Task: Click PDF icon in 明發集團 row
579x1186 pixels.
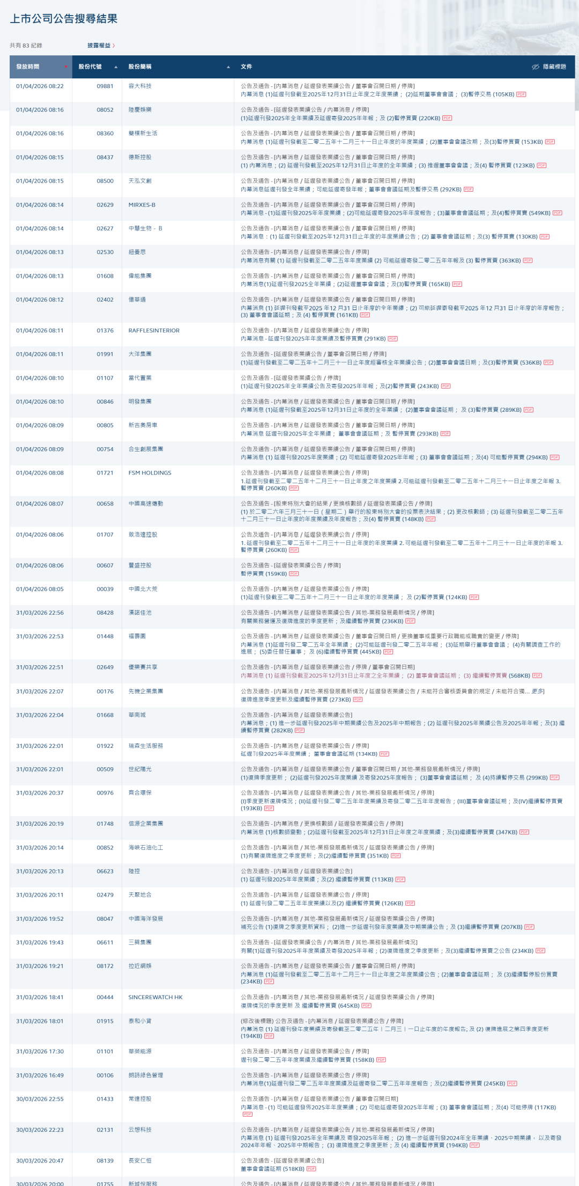Action: tap(529, 410)
